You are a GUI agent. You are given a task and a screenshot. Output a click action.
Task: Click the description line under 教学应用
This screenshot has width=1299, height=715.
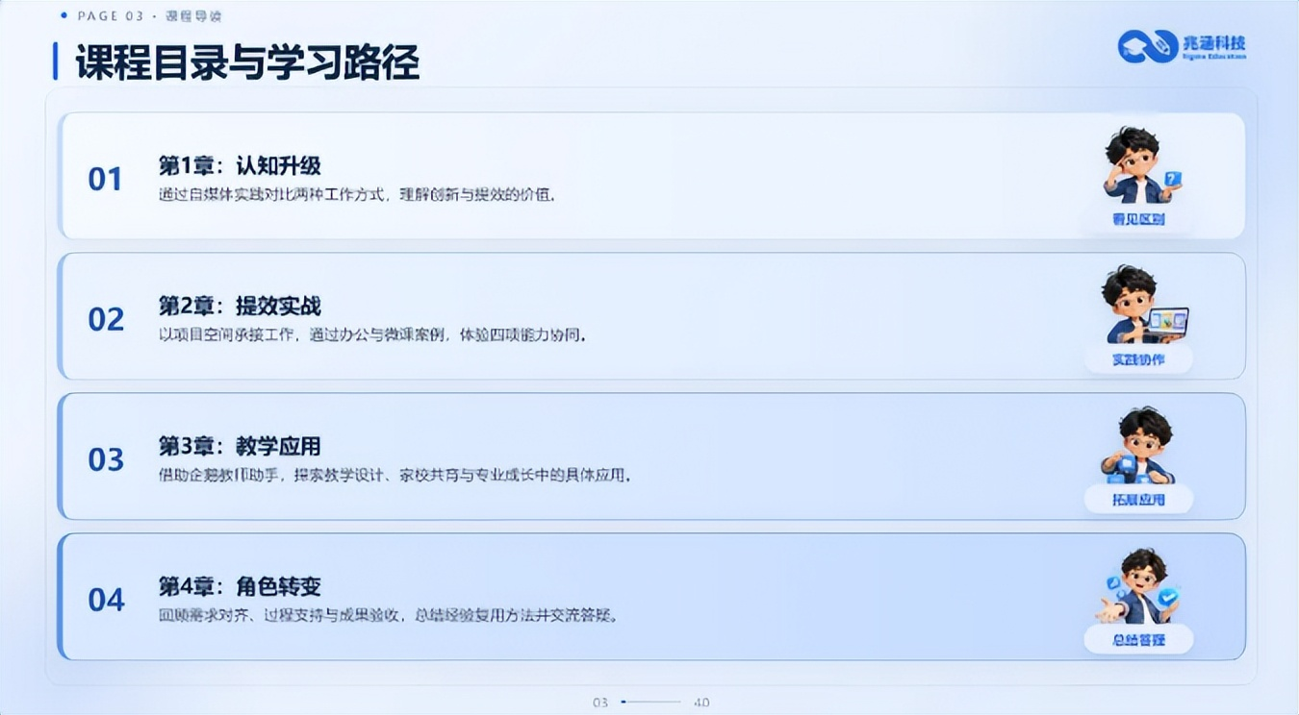(x=395, y=476)
